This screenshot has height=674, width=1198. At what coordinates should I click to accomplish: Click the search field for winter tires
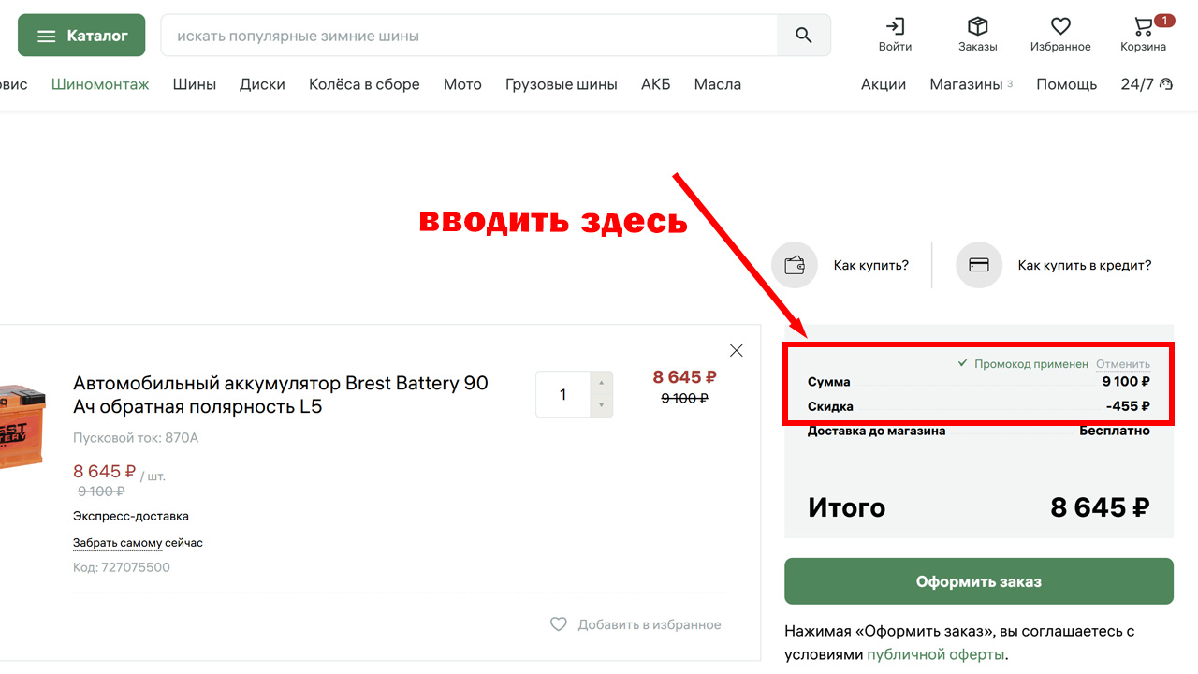[x=469, y=36]
